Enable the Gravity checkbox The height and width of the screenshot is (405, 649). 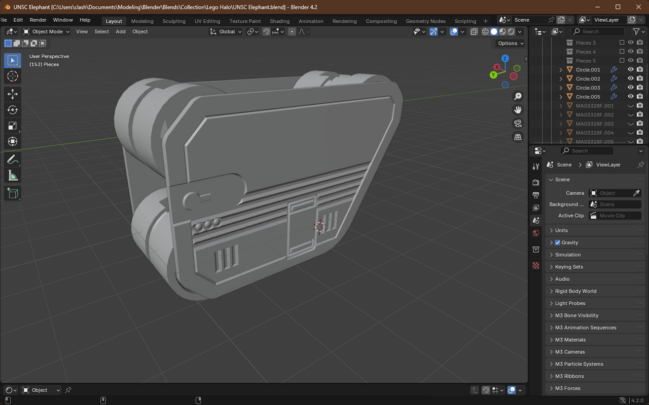pos(558,242)
